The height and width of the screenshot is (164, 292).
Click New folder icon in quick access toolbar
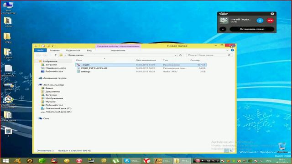click(x=48, y=46)
